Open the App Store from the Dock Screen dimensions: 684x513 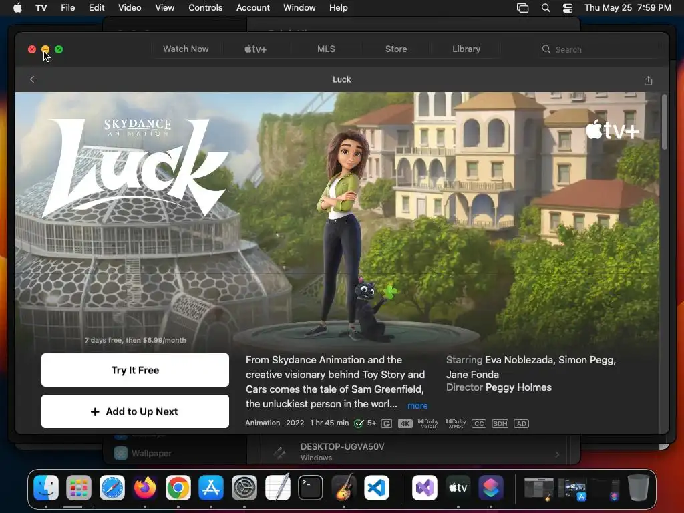pos(211,487)
